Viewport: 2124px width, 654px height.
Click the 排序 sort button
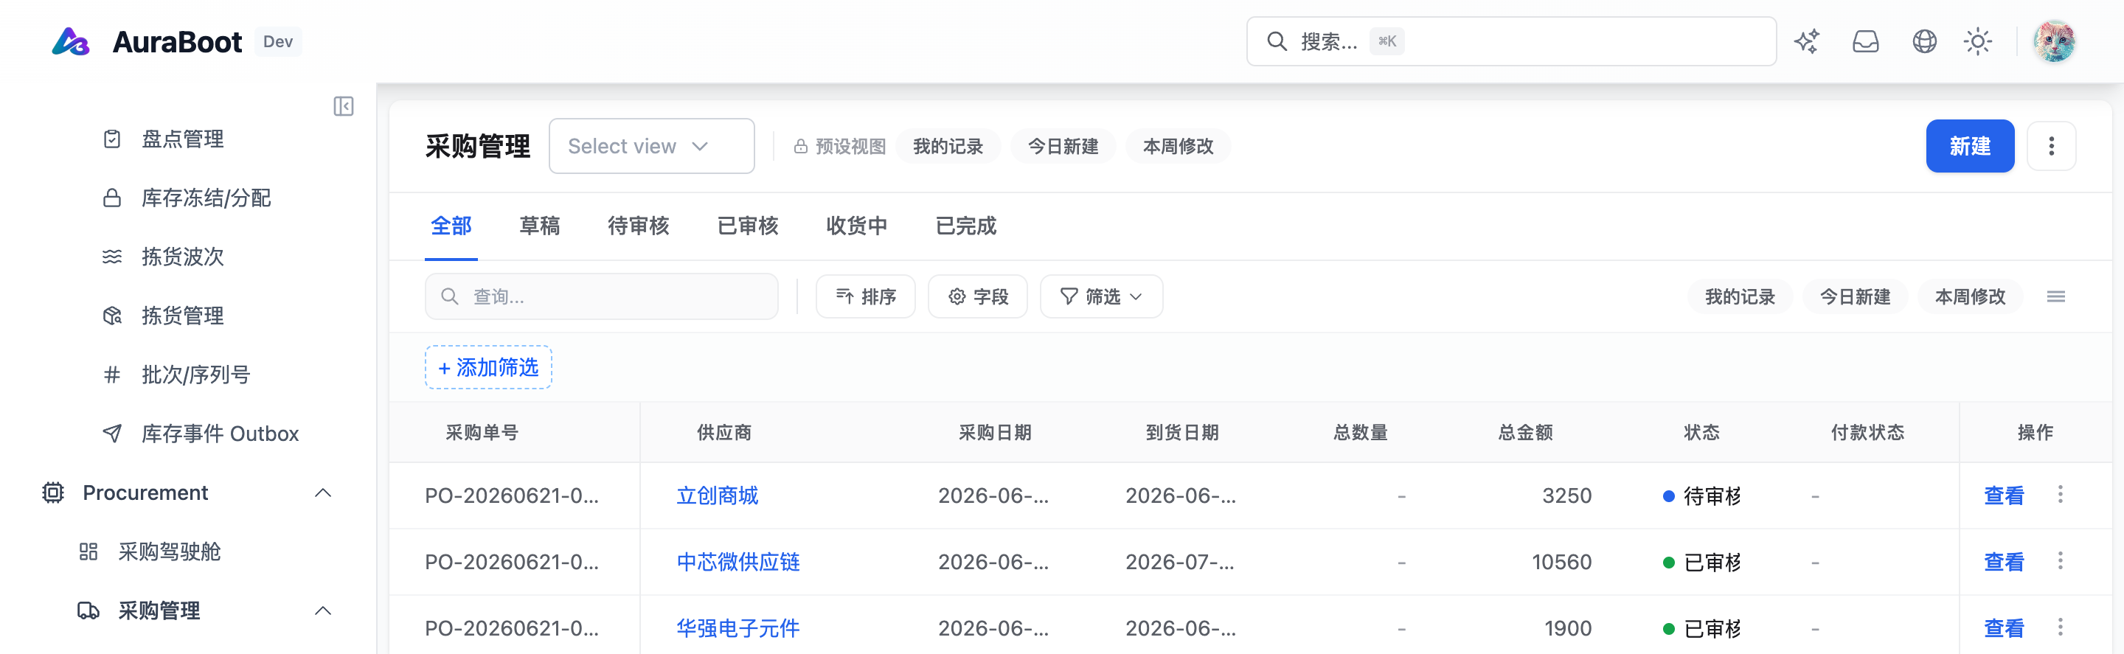tap(865, 296)
